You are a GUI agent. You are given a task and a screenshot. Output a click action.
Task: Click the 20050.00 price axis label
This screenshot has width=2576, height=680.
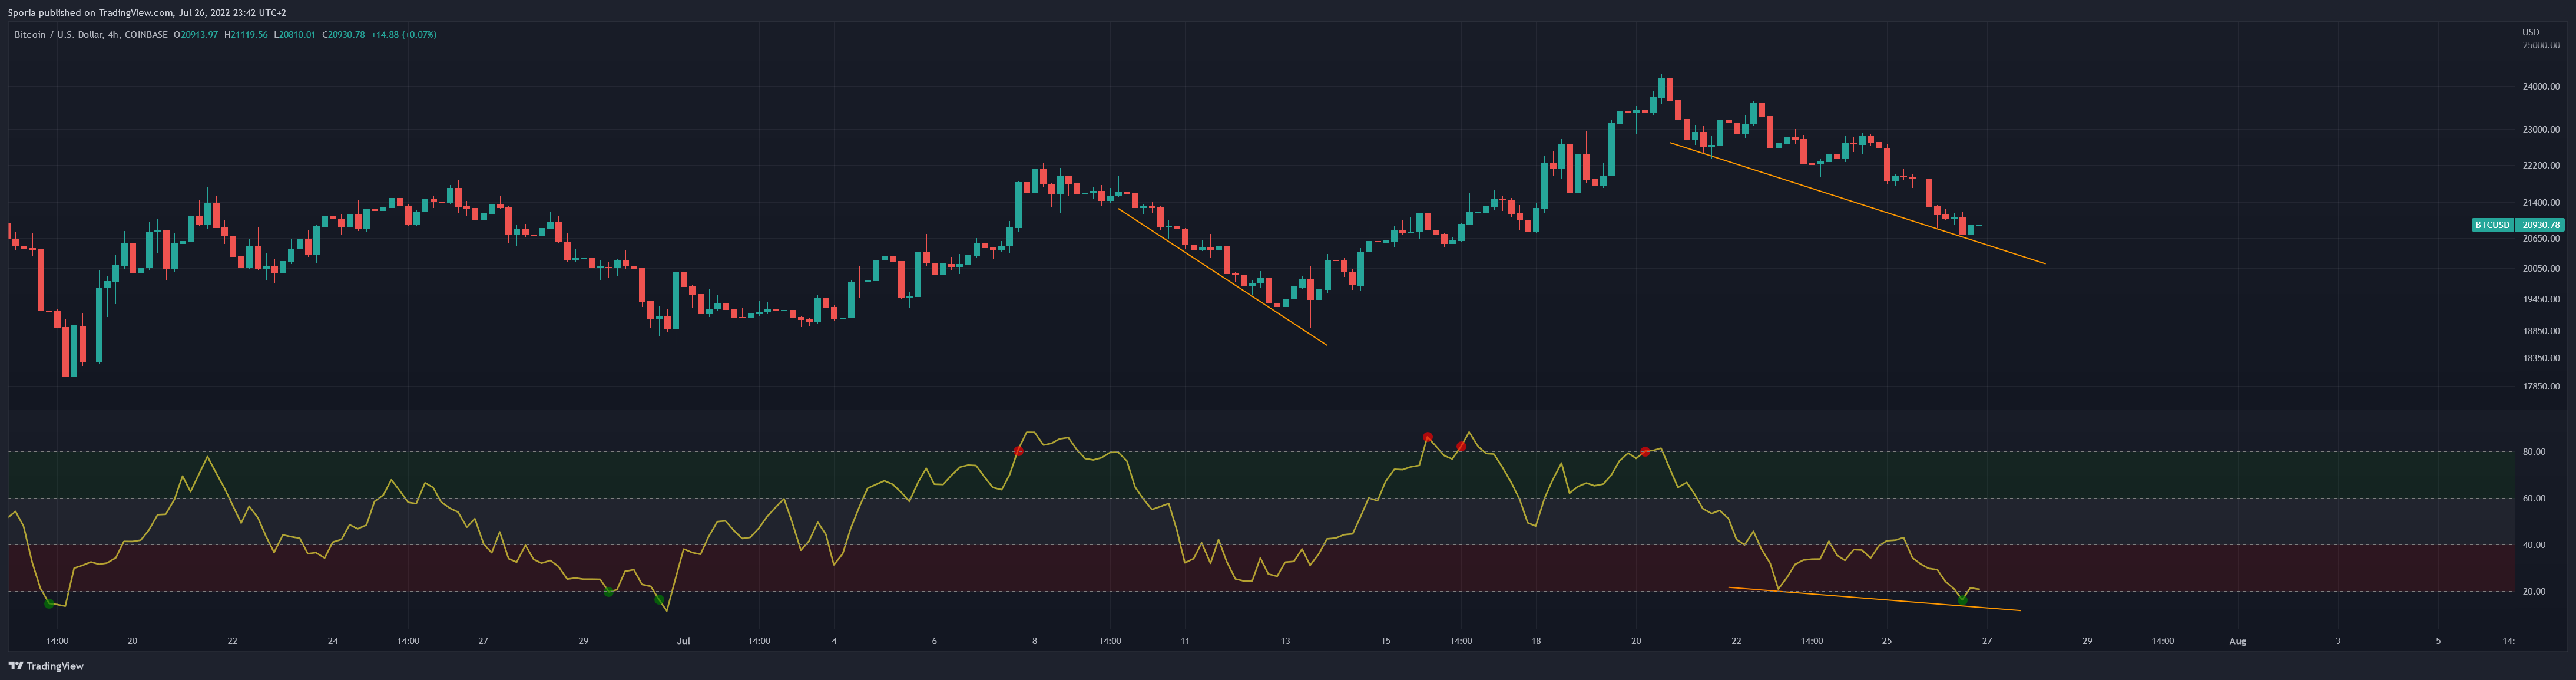tap(2541, 269)
